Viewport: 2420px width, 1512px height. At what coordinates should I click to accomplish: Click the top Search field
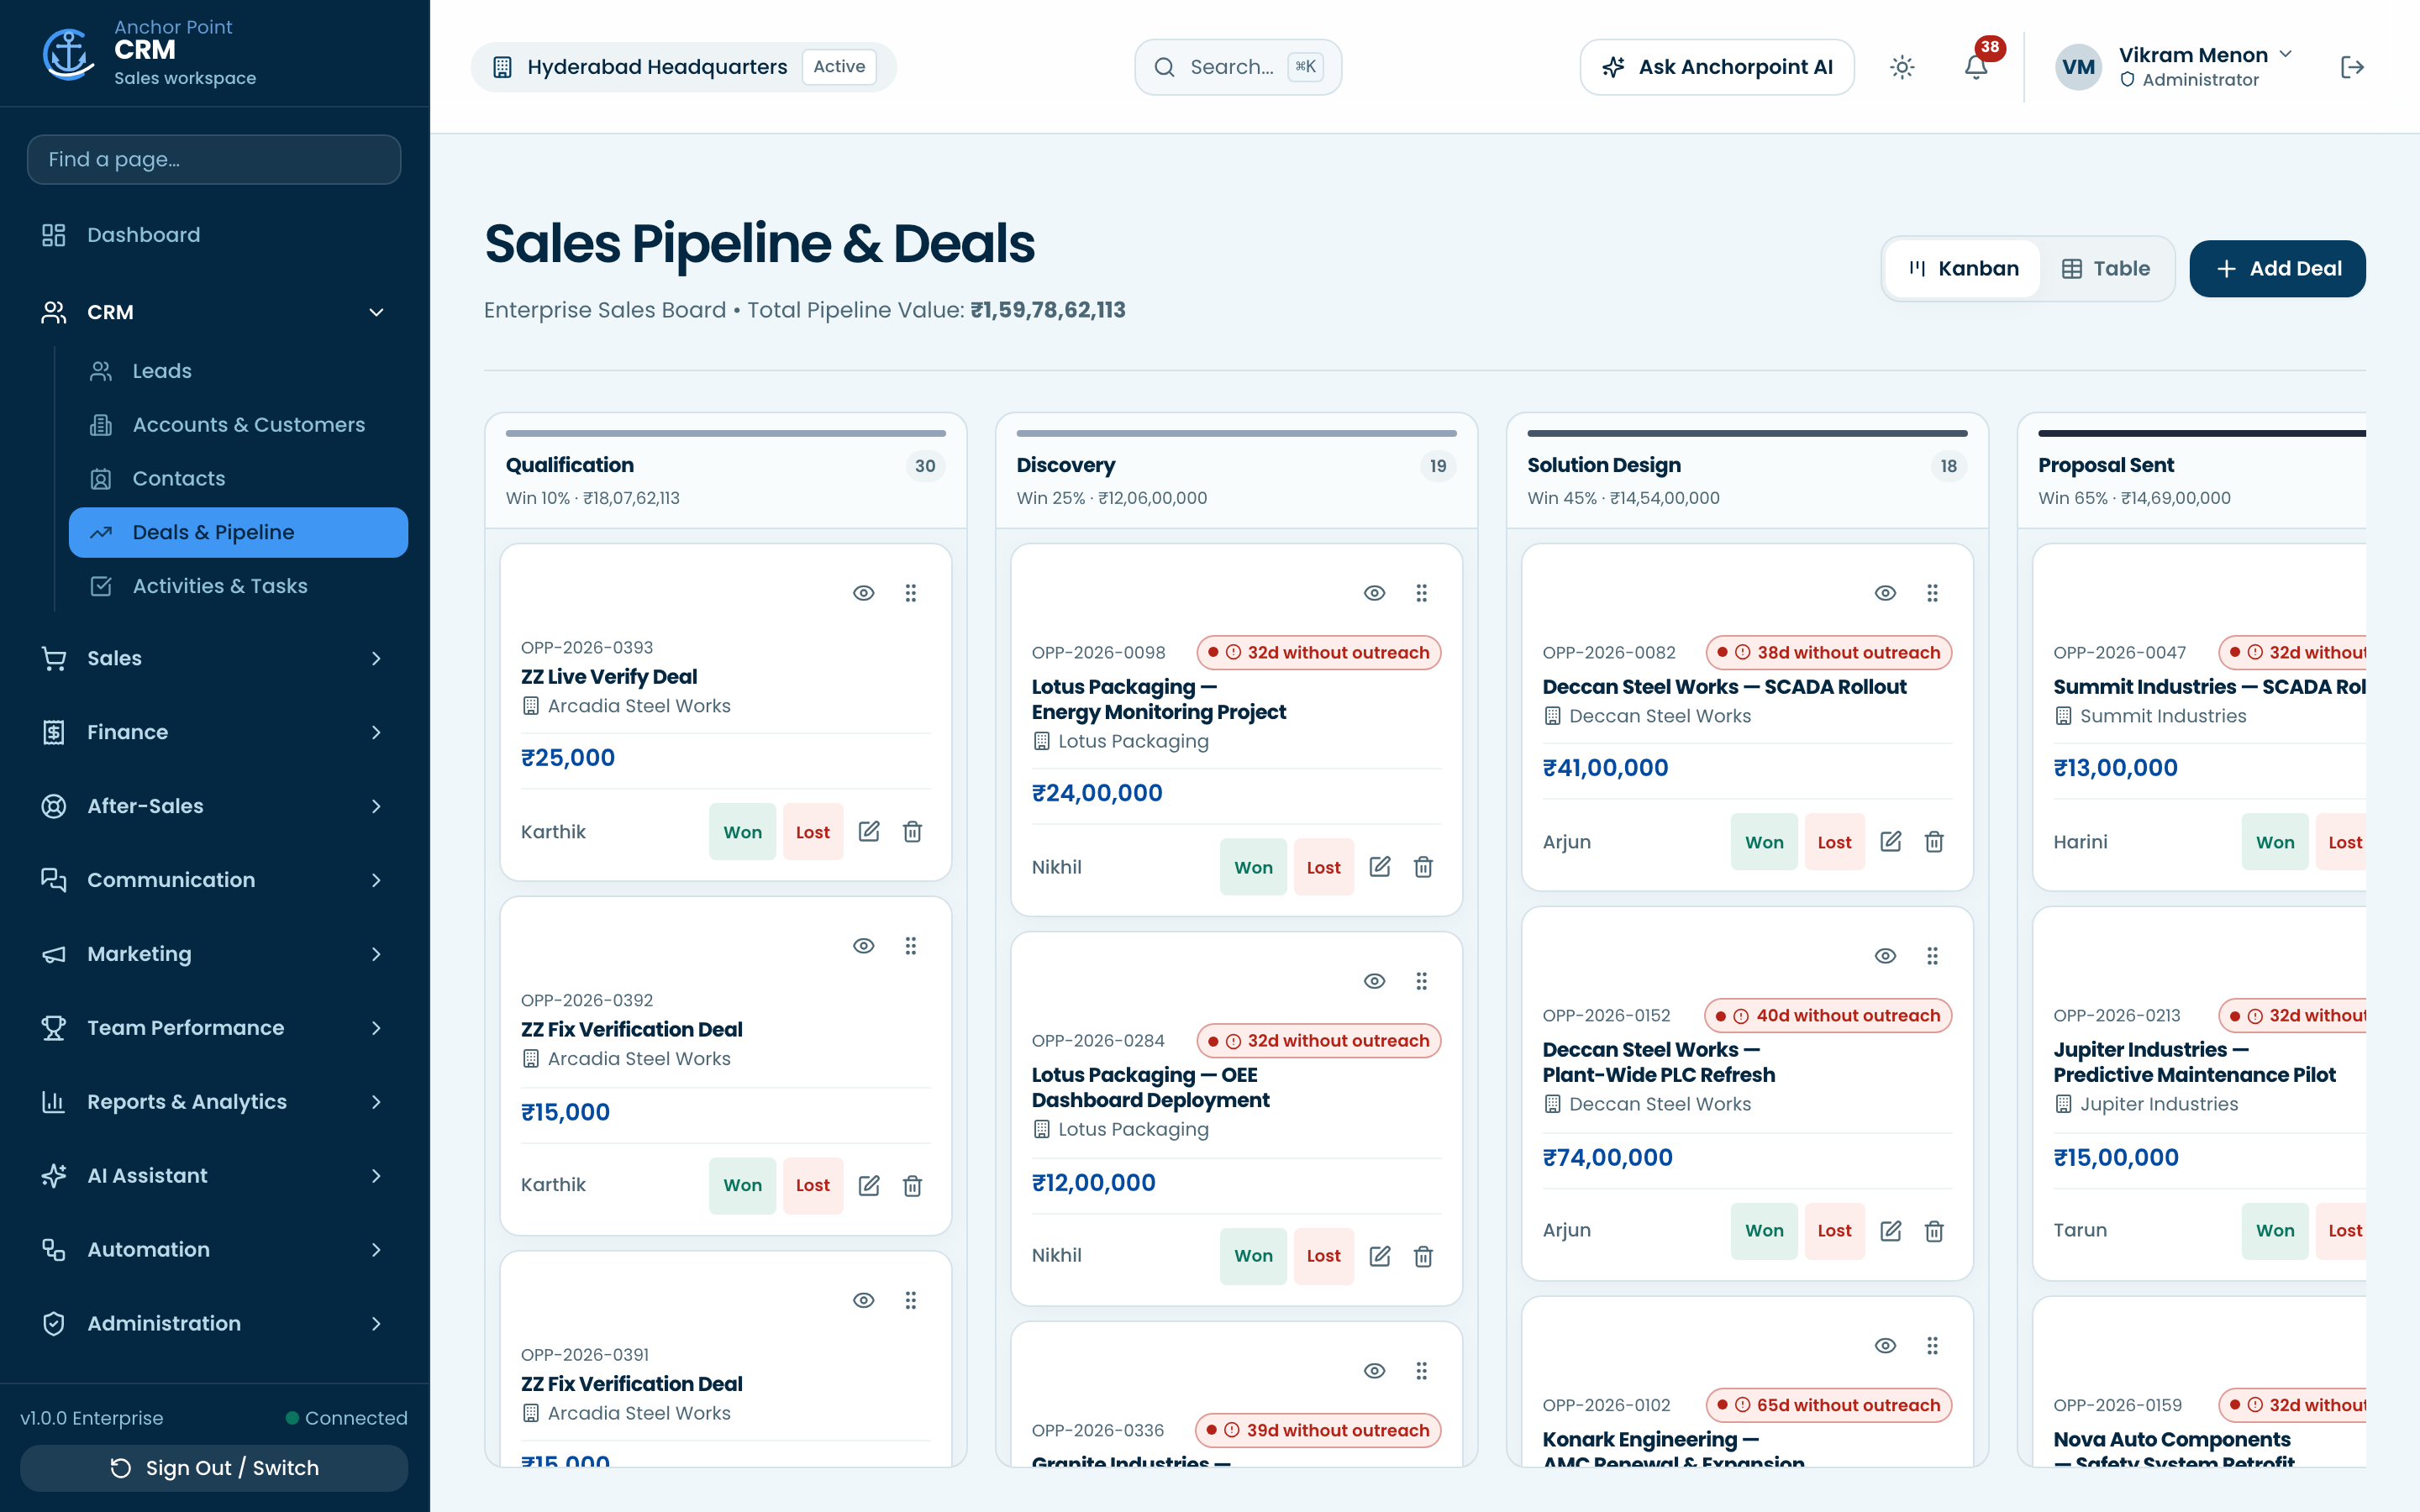[1238, 67]
